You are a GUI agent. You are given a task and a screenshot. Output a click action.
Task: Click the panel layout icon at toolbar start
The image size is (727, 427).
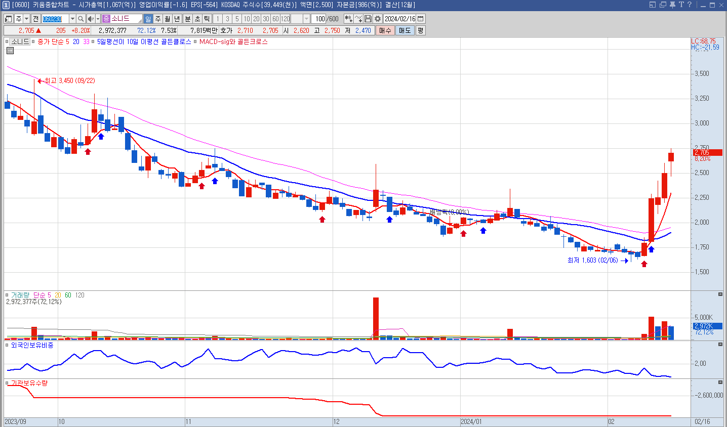click(9, 19)
